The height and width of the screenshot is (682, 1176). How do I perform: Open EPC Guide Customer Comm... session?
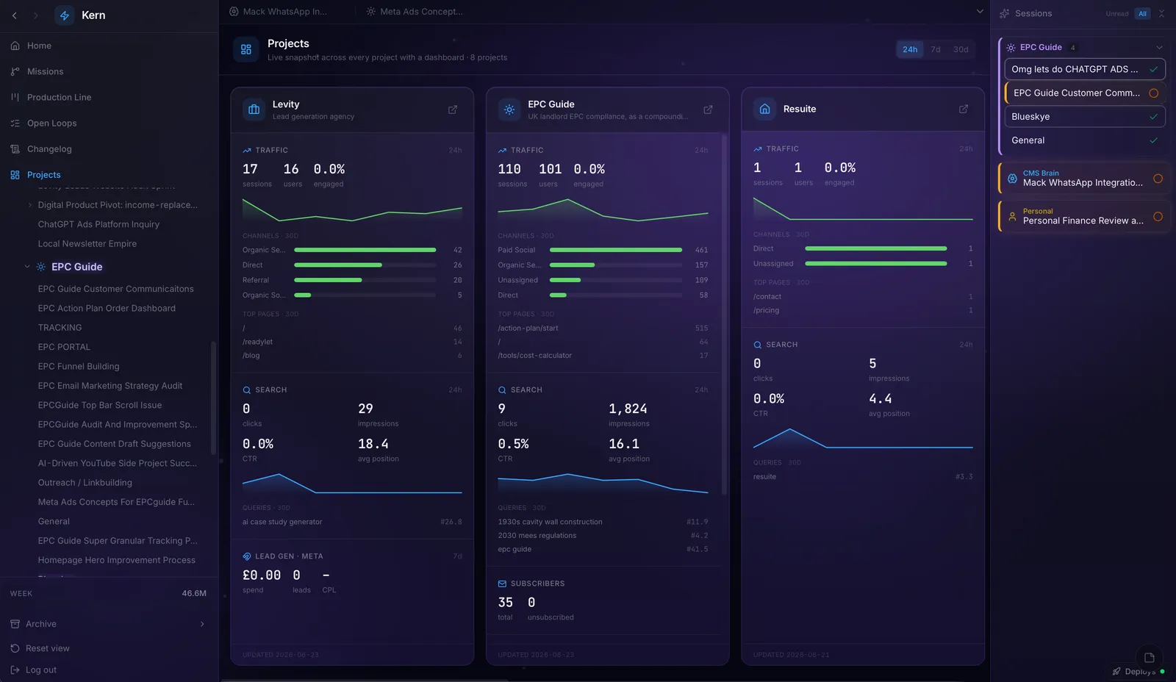coord(1085,93)
